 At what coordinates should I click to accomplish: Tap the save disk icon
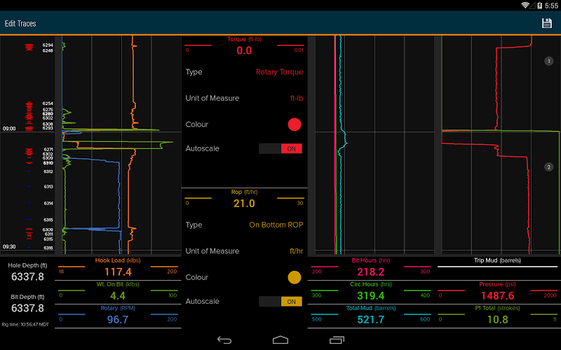pos(547,24)
